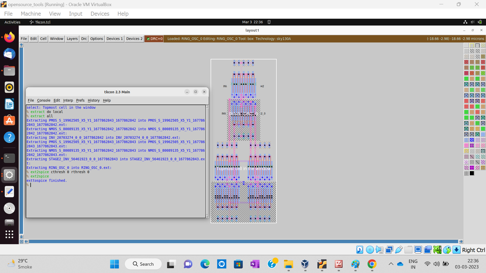The height and width of the screenshot is (273, 486).
Task: Click the layout scroll up arrow icon
Action: click(x=22, y=45)
